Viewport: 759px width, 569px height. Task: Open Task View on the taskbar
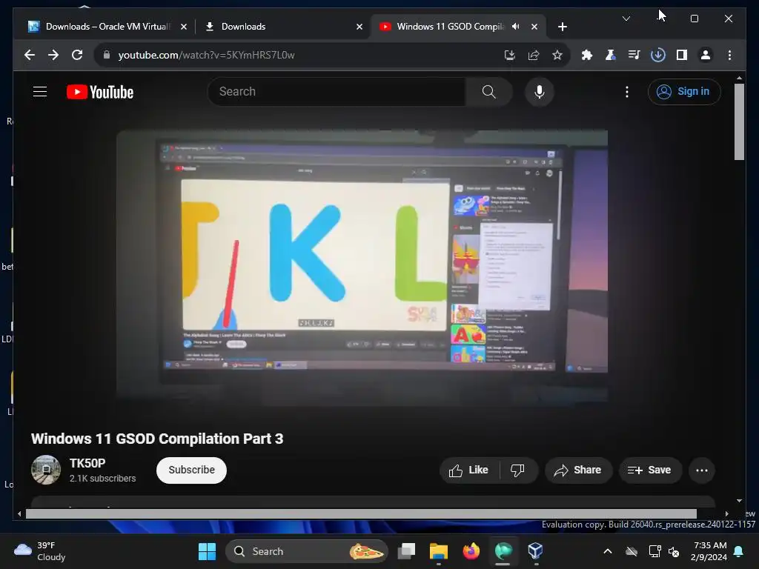(x=407, y=551)
